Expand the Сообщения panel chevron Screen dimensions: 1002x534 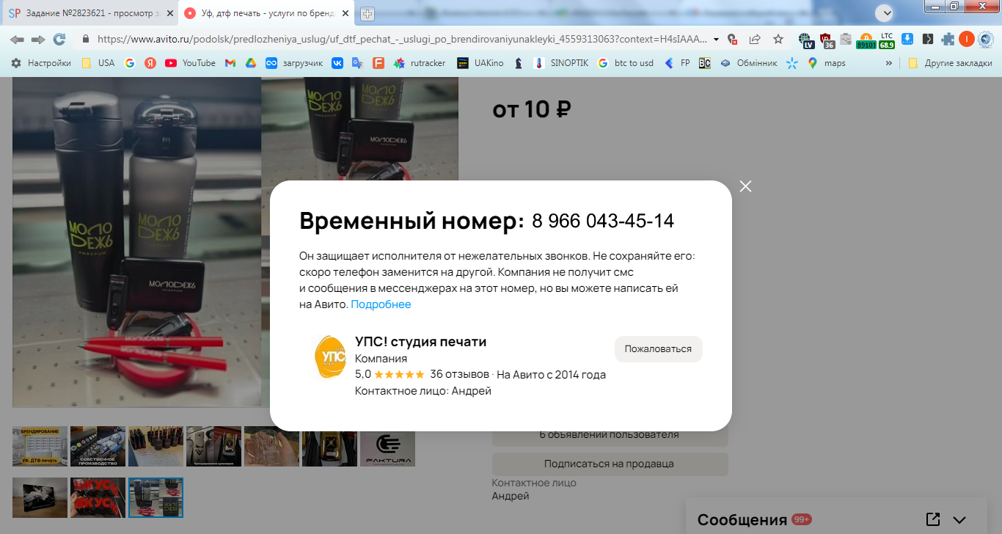pos(959,520)
